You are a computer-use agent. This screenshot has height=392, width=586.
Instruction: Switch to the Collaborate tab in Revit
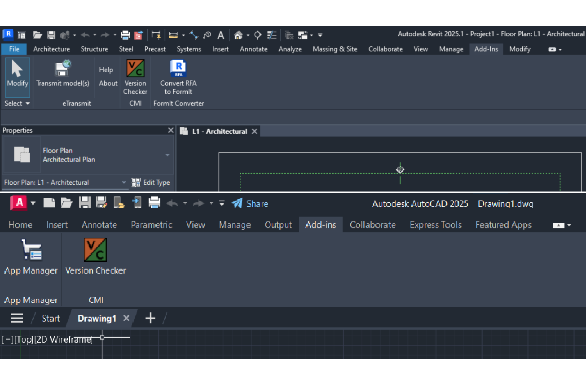386,49
